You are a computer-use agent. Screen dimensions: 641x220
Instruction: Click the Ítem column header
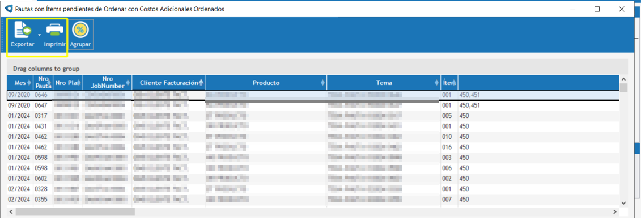(x=449, y=83)
